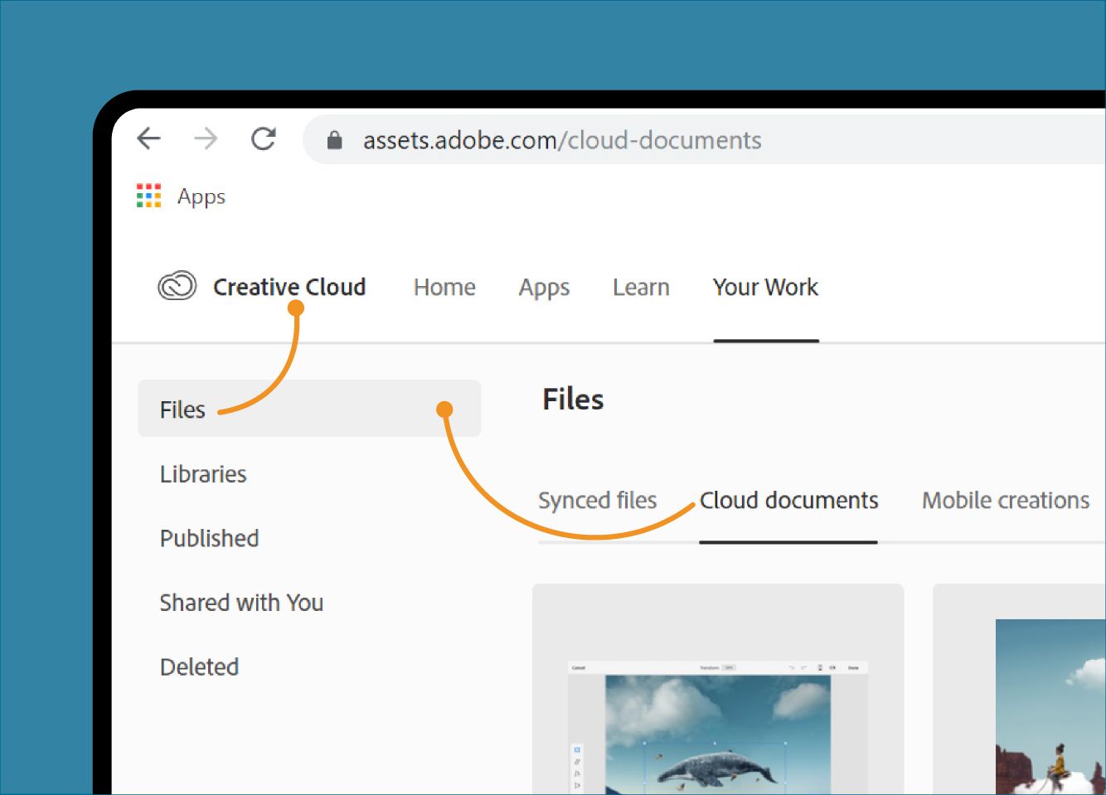Click the padlock site security icon
This screenshot has height=795, width=1106.
coord(335,140)
